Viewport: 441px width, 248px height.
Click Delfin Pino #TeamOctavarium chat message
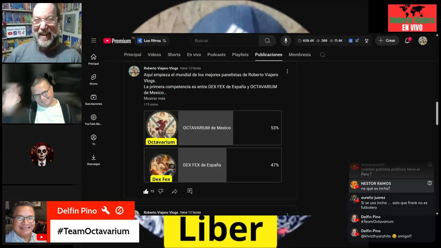(391, 219)
